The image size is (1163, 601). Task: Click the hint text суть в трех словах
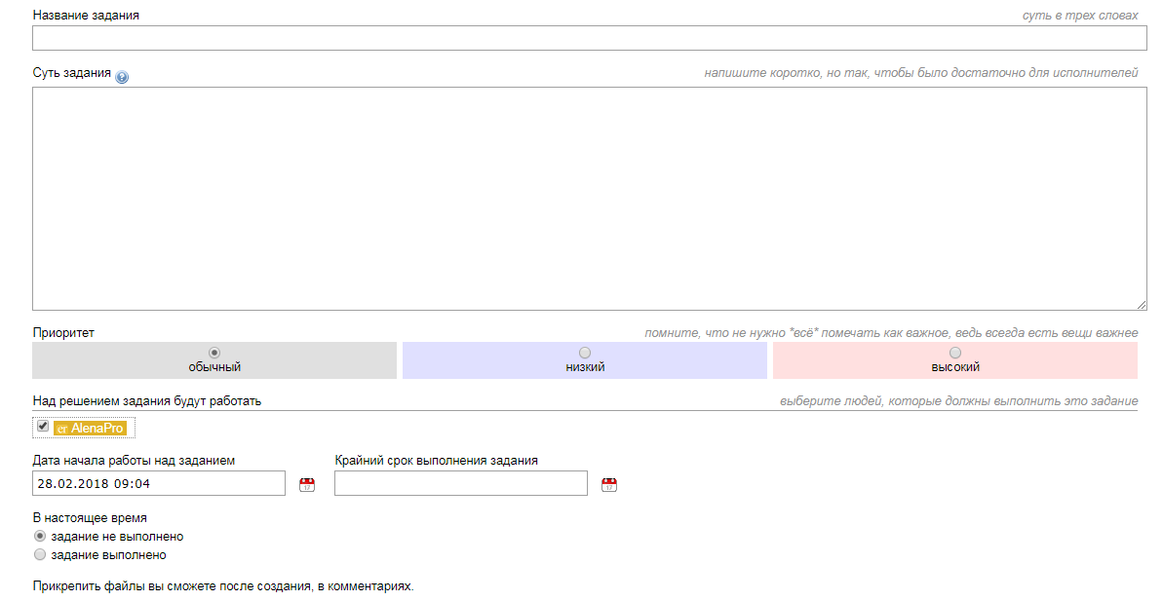1080,16
